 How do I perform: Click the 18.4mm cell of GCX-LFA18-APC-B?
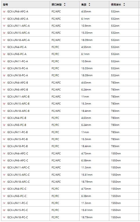(86, 111)
